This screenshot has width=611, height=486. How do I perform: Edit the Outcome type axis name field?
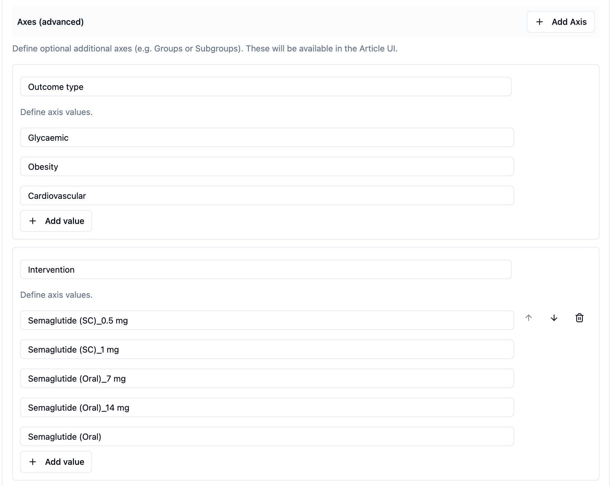click(x=266, y=87)
